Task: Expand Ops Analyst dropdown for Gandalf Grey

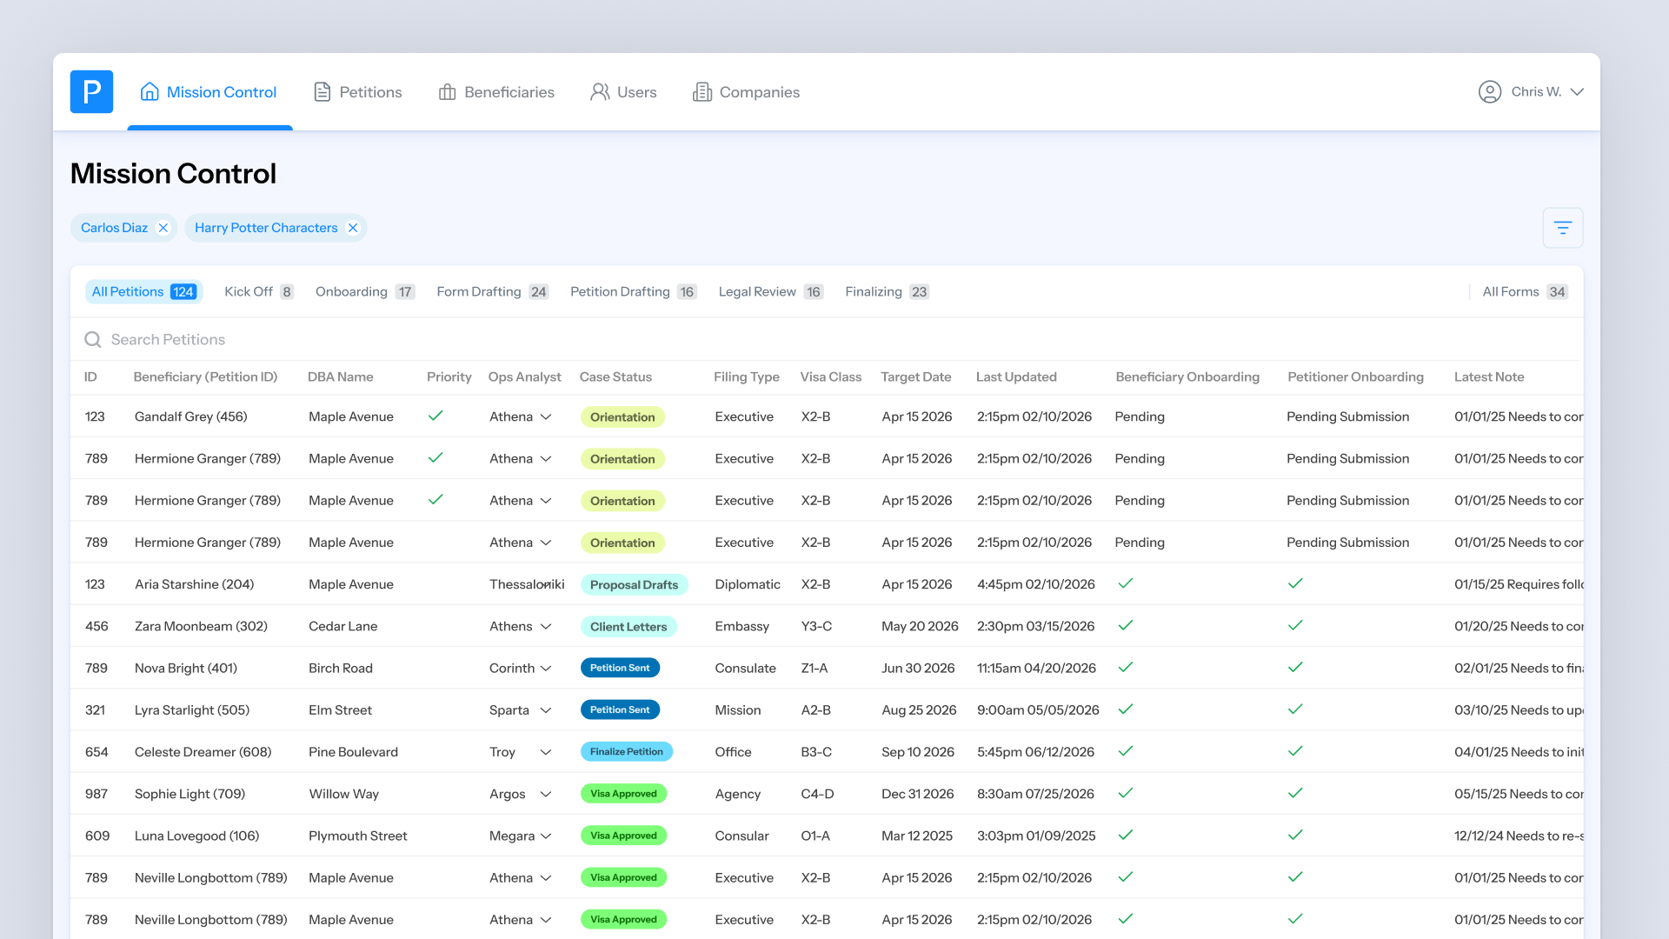Action: (x=546, y=416)
